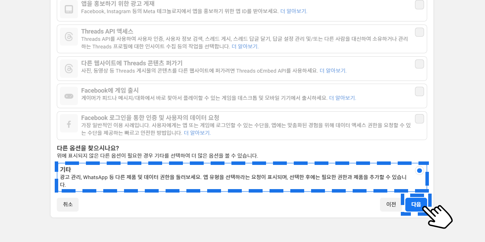Select the Facebook 로그인을 통한 인증 checkbox

click(420, 119)
